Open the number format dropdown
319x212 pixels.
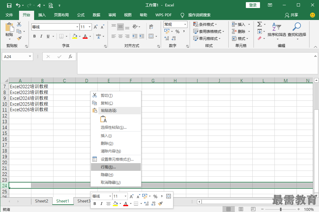185,24
